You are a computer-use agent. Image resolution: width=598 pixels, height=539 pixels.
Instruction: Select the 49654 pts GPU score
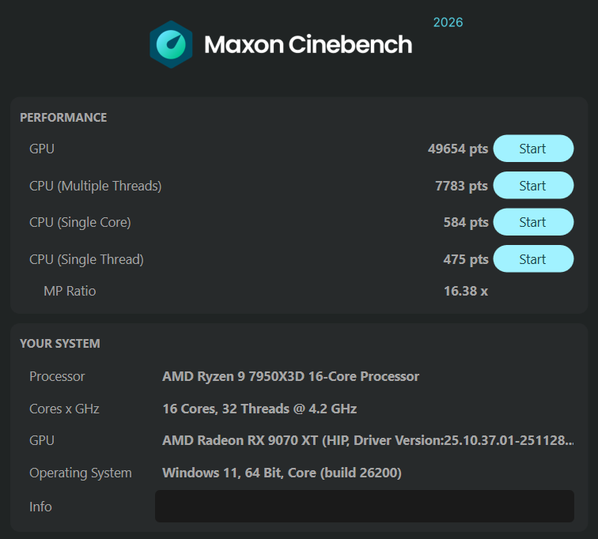pos(458,149)
